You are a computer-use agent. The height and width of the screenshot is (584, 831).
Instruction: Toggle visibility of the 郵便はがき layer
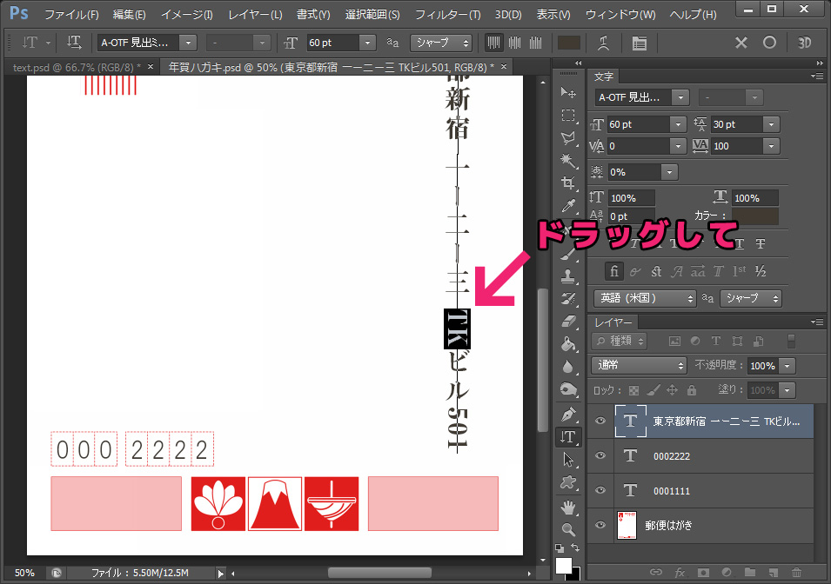(600, 525)
